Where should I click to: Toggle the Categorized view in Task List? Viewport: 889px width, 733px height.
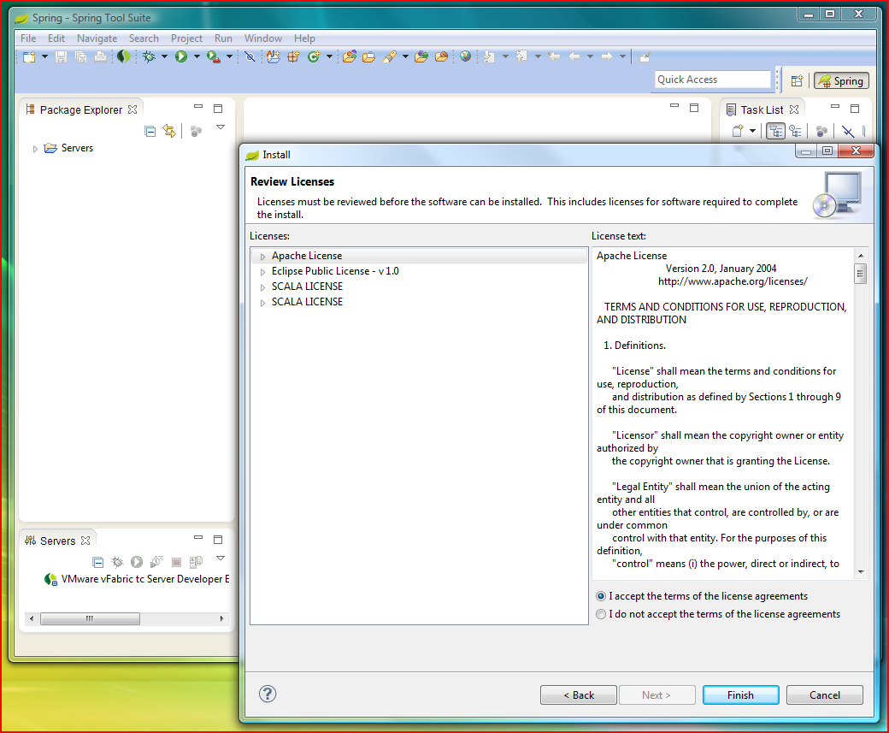coord(775,130)
